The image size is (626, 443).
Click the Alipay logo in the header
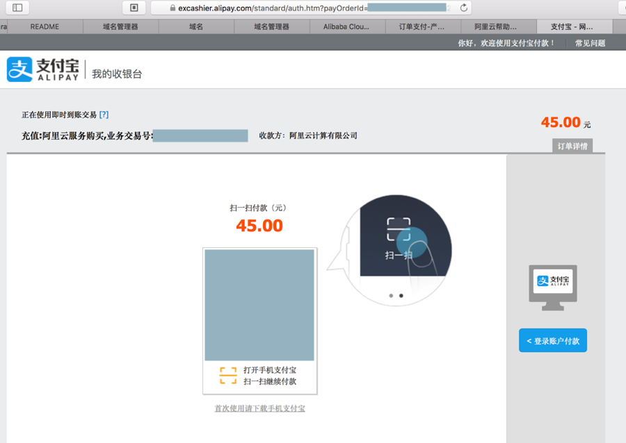coord(42,69)
